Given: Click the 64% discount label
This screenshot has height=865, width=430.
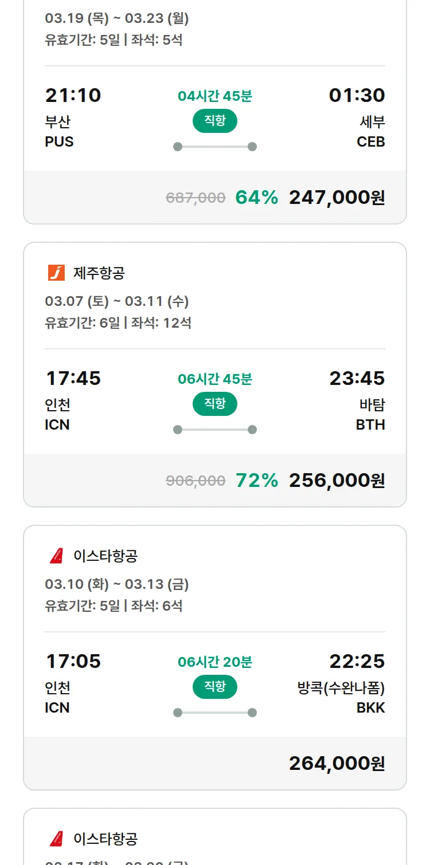Looking at the screenshot, I should click(x=257, y=198).
